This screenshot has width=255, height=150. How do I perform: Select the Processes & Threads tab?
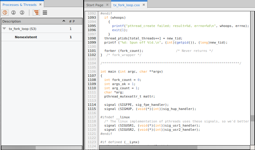coord(20,5)
